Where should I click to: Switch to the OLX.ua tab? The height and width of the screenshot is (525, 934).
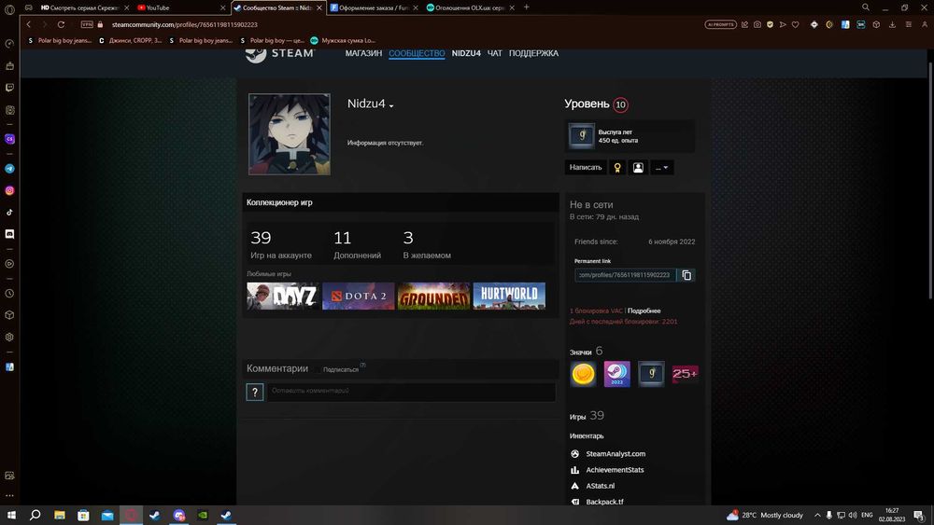(470, 7)
